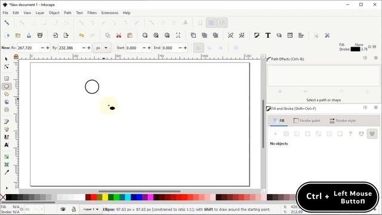Open the Layer 1 dropdown
The height and width of the screenshot is (215, 382).
pos(91,210)
